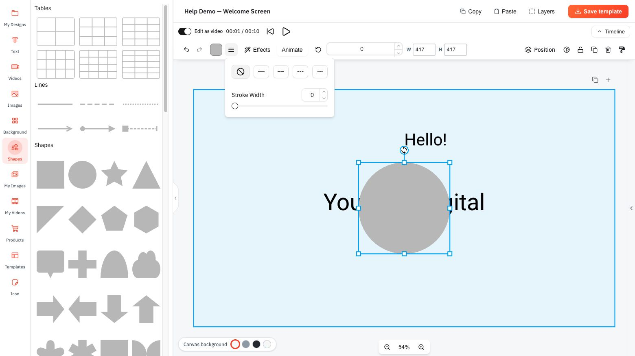
Task: Insert the speech bubble shape
Action: (x=50, y=264)
